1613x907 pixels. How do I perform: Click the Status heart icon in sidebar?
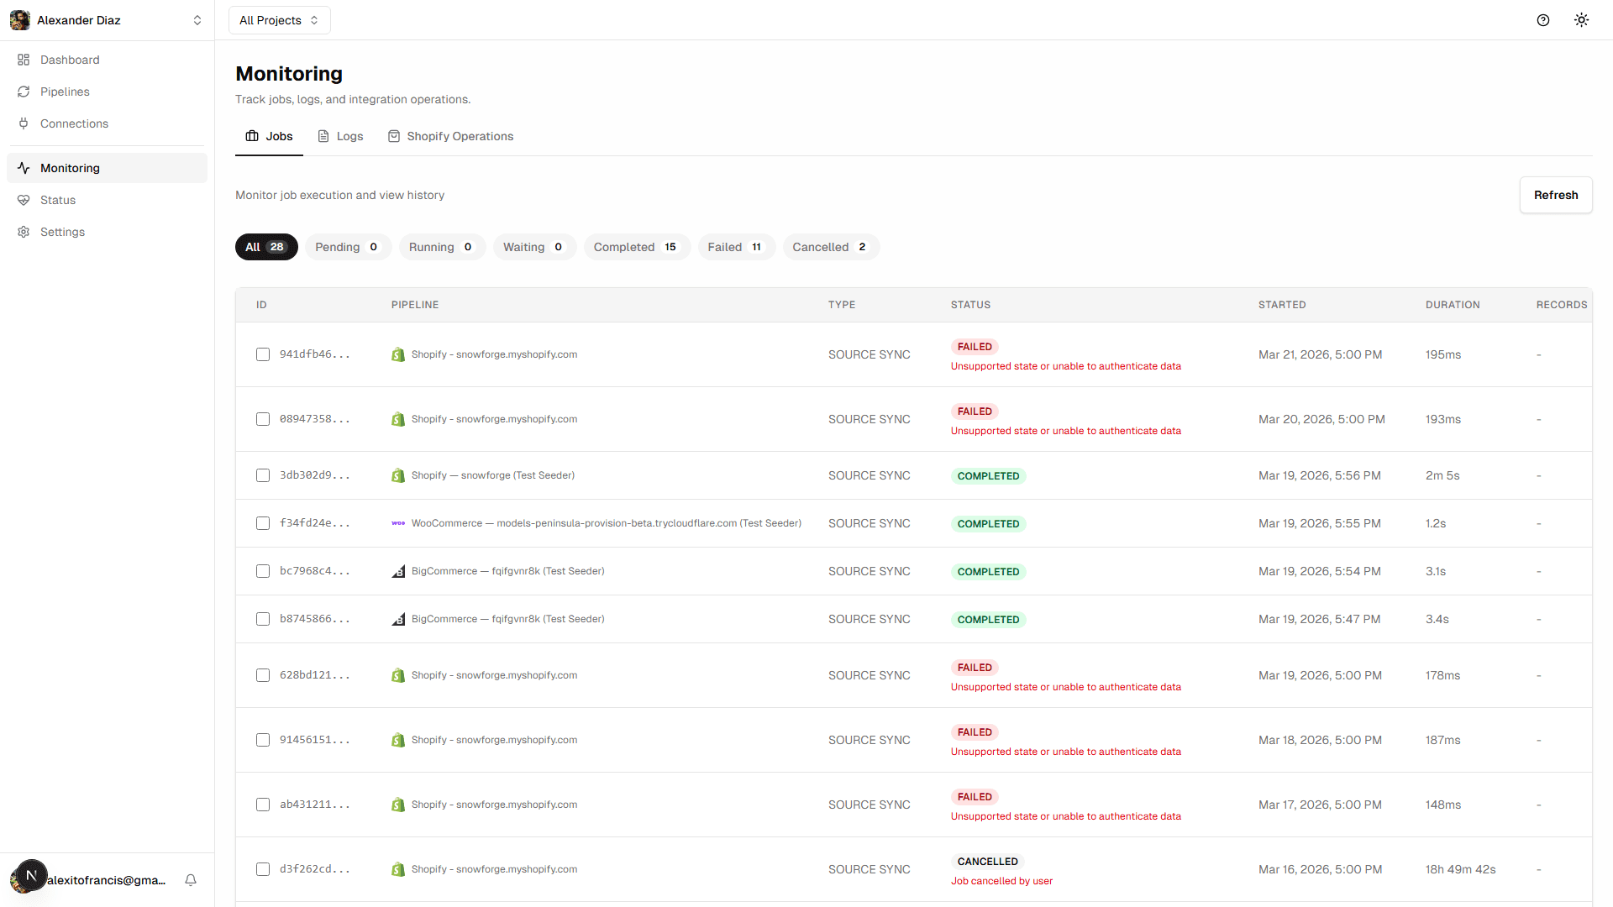click(24, 200)
